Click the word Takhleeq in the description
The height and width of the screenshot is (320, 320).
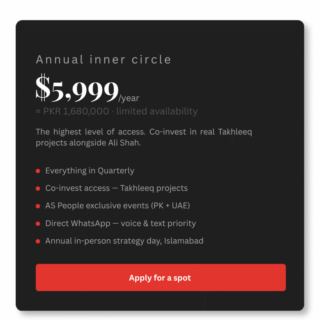[235, 132]
